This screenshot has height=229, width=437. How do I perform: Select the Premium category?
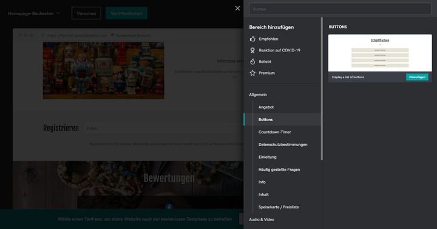point(266,73)
